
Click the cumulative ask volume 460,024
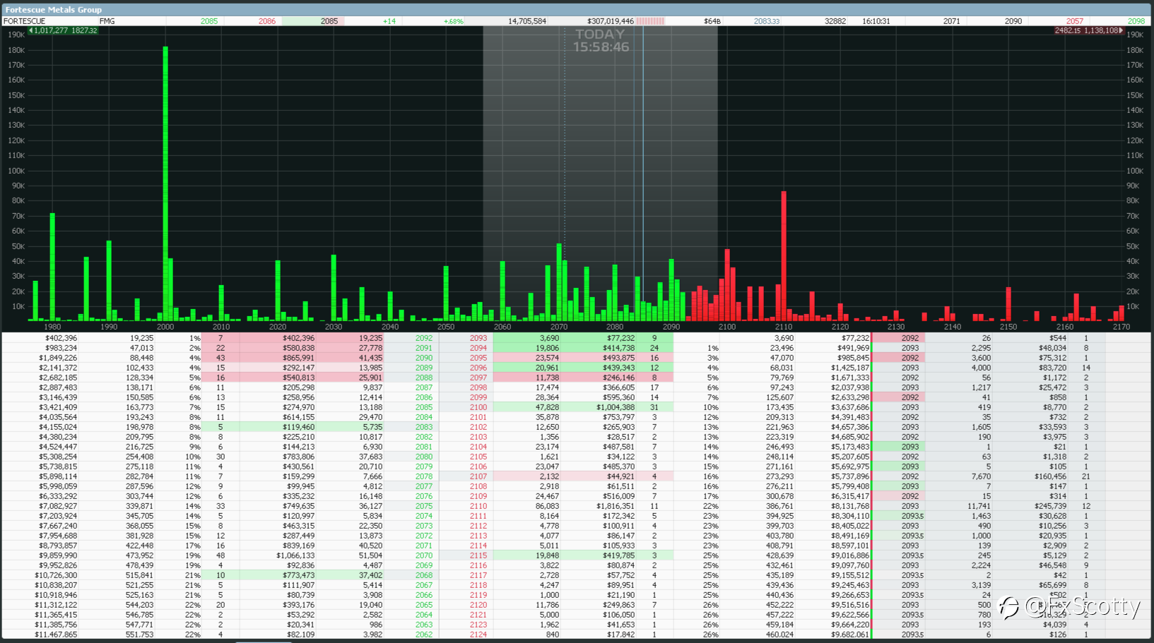pyautogui.click(x=779, y=635)
